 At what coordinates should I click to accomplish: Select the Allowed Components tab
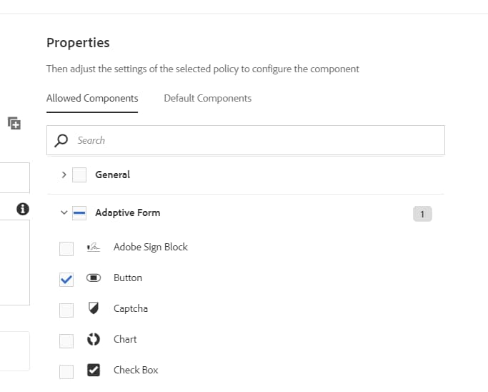tap(92, 98)
